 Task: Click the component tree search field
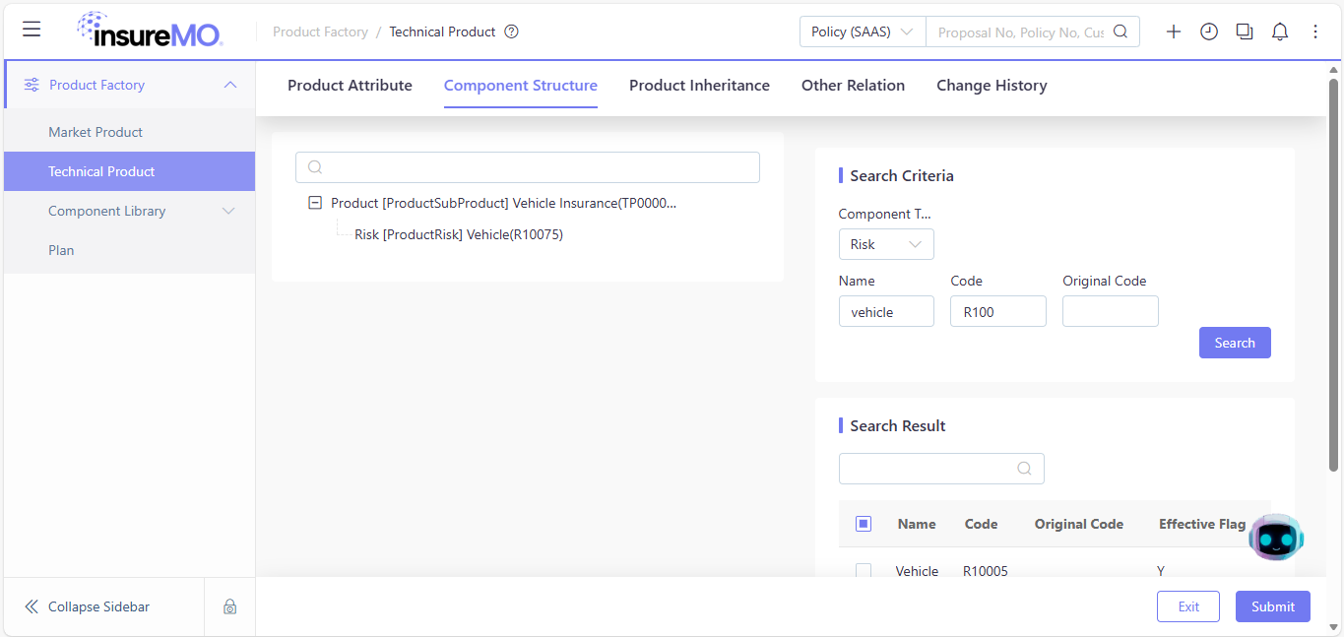[528, 167]
